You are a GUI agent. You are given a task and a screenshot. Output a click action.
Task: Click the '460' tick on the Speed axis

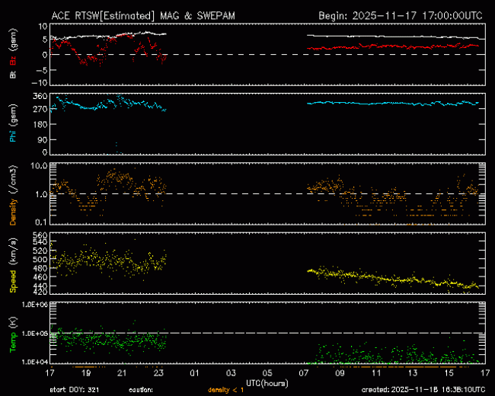(40, 277)
